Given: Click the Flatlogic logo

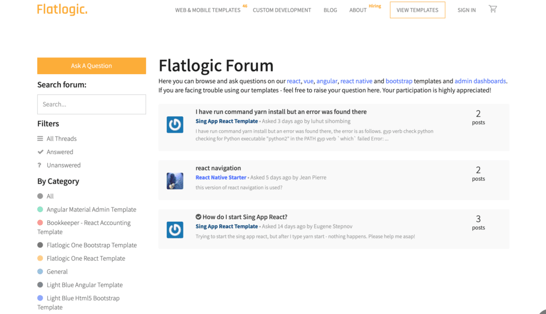Looking at the screenshot, I should tap(62, 10).
